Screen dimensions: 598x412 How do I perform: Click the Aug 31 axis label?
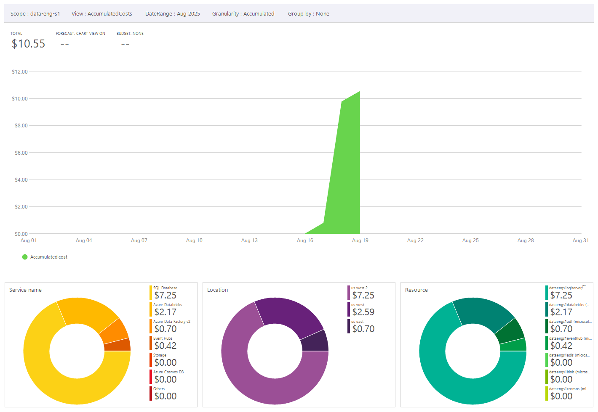[x=581, y=240]
